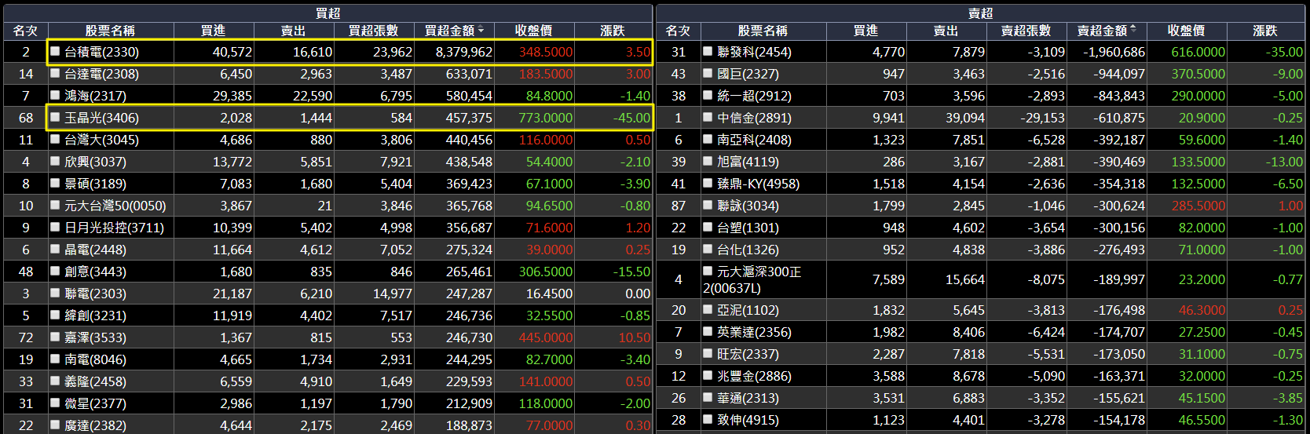The width and height of the screenshot is (1310, 434).
Task: Click 股票名稱 header in 賣超 table
Action: point(763,31)
